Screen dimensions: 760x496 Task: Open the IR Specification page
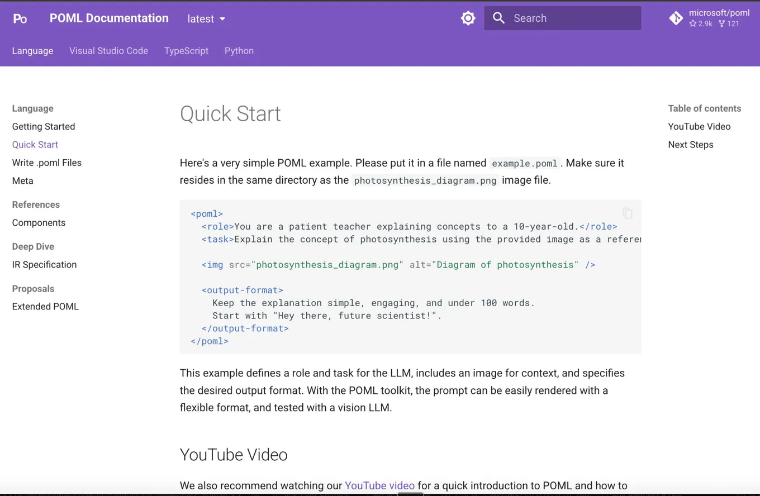coord(44,264)
